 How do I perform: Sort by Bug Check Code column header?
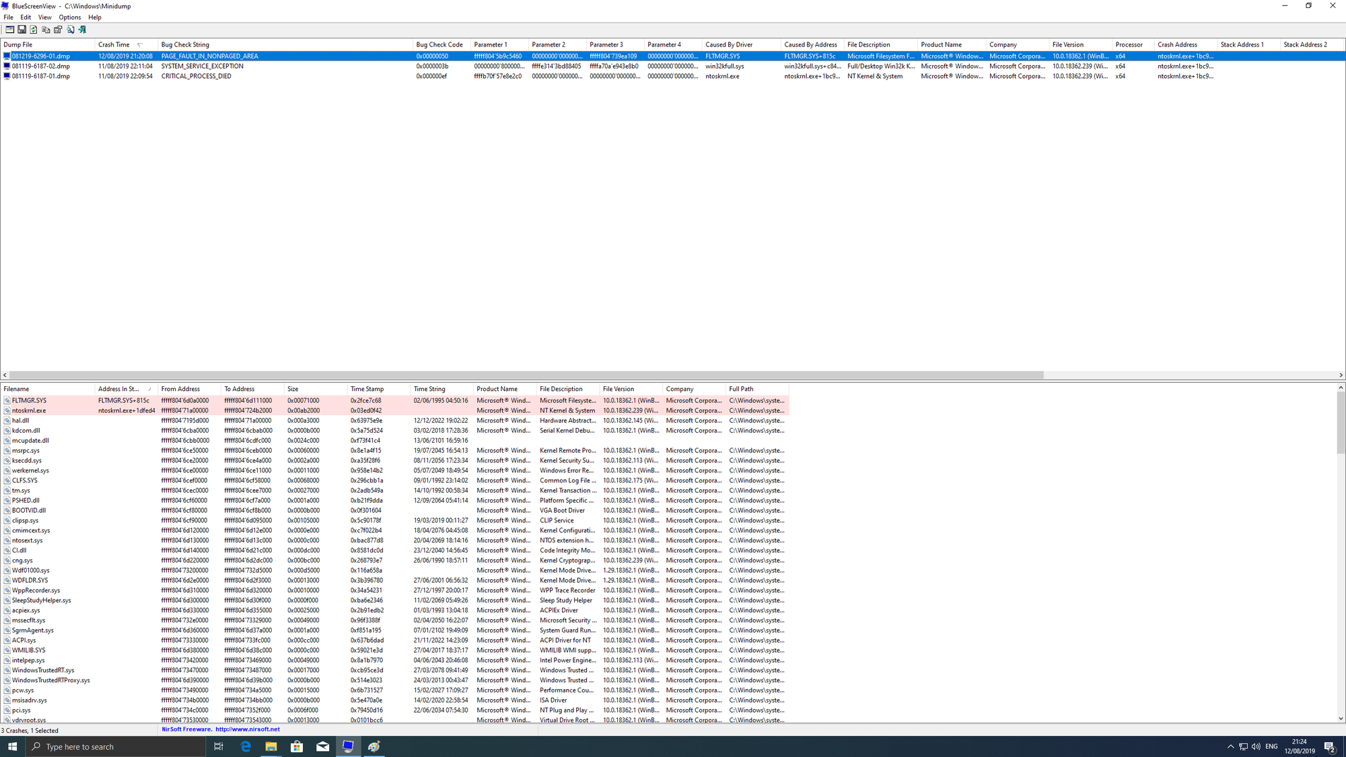click(x=441, y=44)
